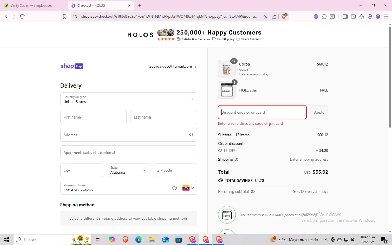Click the First name field

pyautogui.click(x=93, y=117)
